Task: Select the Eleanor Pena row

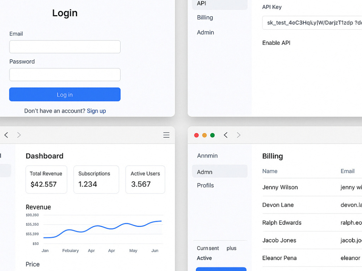Action: (x=312, y=258)
